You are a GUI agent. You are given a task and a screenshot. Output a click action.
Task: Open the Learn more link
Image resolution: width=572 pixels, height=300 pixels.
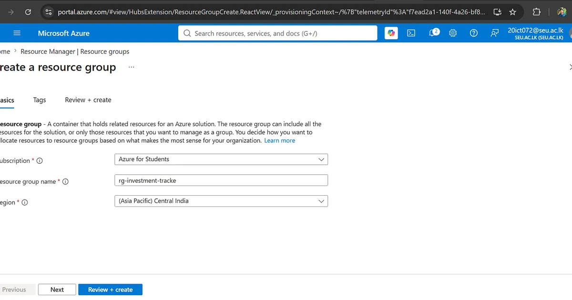click(280, 140)
